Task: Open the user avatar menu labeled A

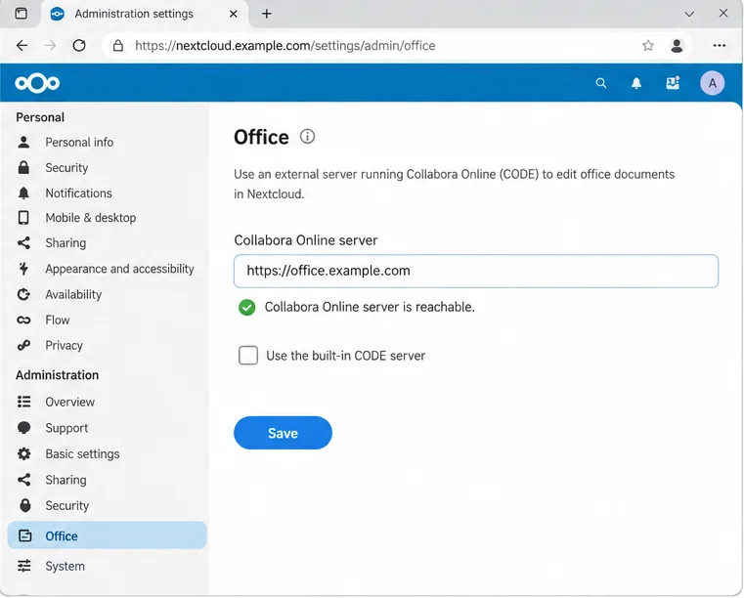Action: pyautogui.click(x=712, y=83)
